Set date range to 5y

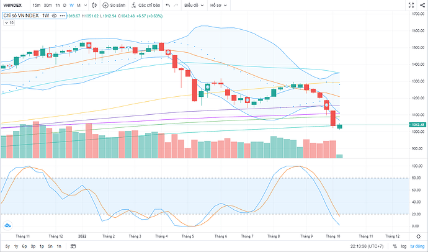[7, 246]
